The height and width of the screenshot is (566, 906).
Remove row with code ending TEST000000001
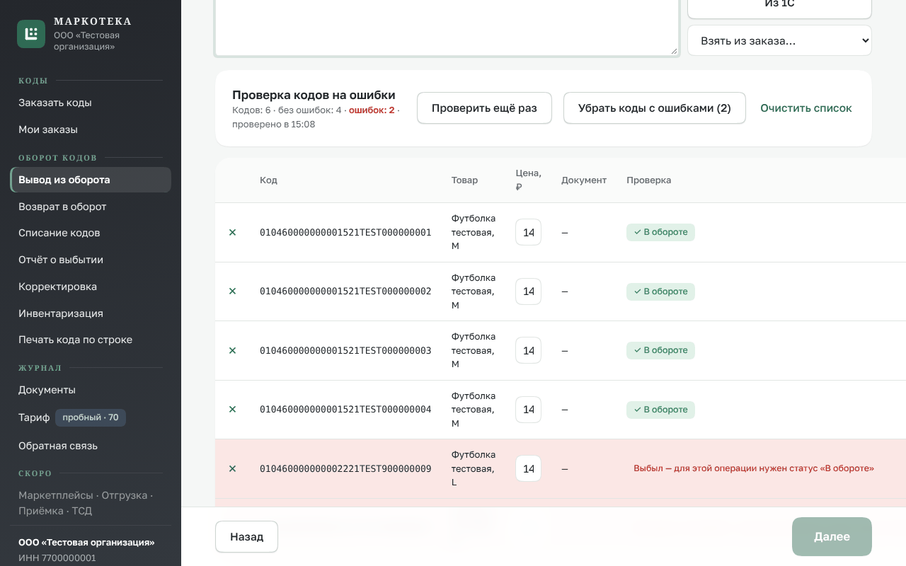click(x=232, y=233)
